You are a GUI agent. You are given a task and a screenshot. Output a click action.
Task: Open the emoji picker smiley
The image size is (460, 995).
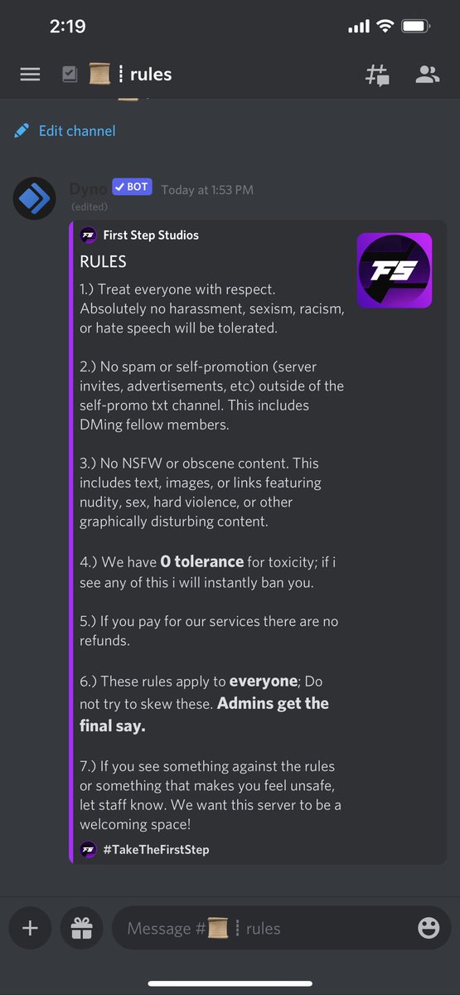(x=429, y=929)
